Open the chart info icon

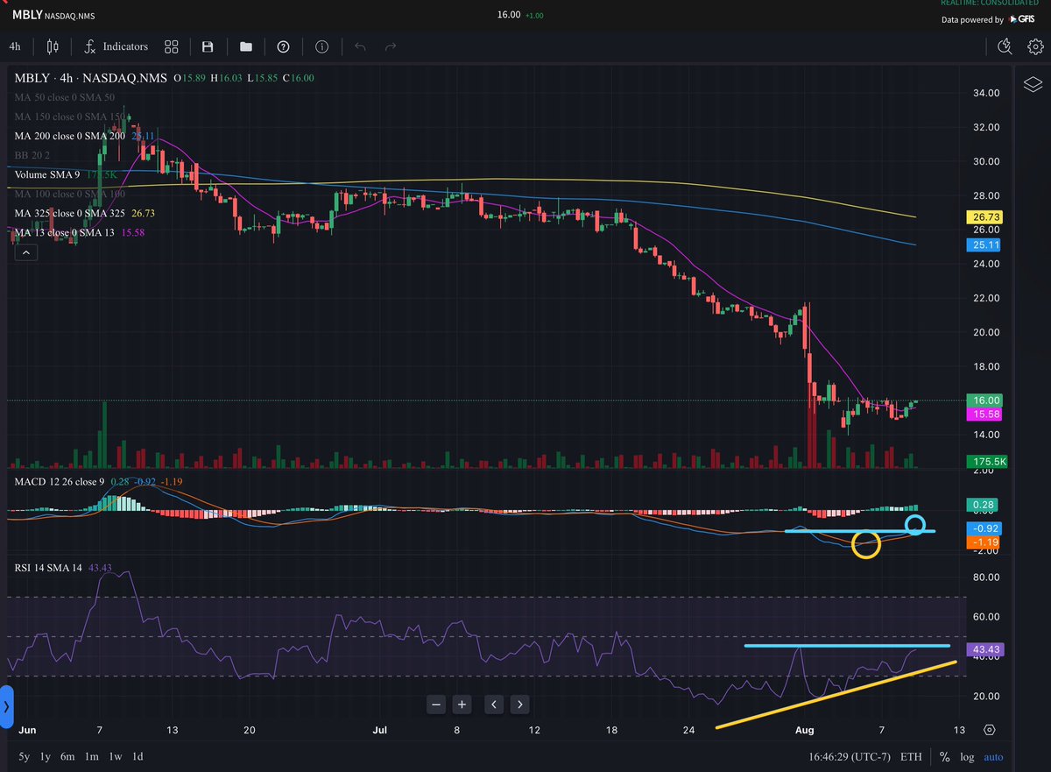point(321,46)
